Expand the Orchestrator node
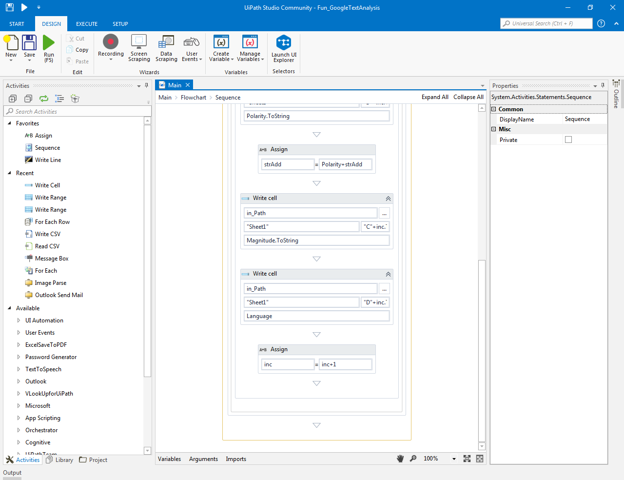Image resolution: width=624 pixels, height=480 pixels. click(x=19, y=430)
